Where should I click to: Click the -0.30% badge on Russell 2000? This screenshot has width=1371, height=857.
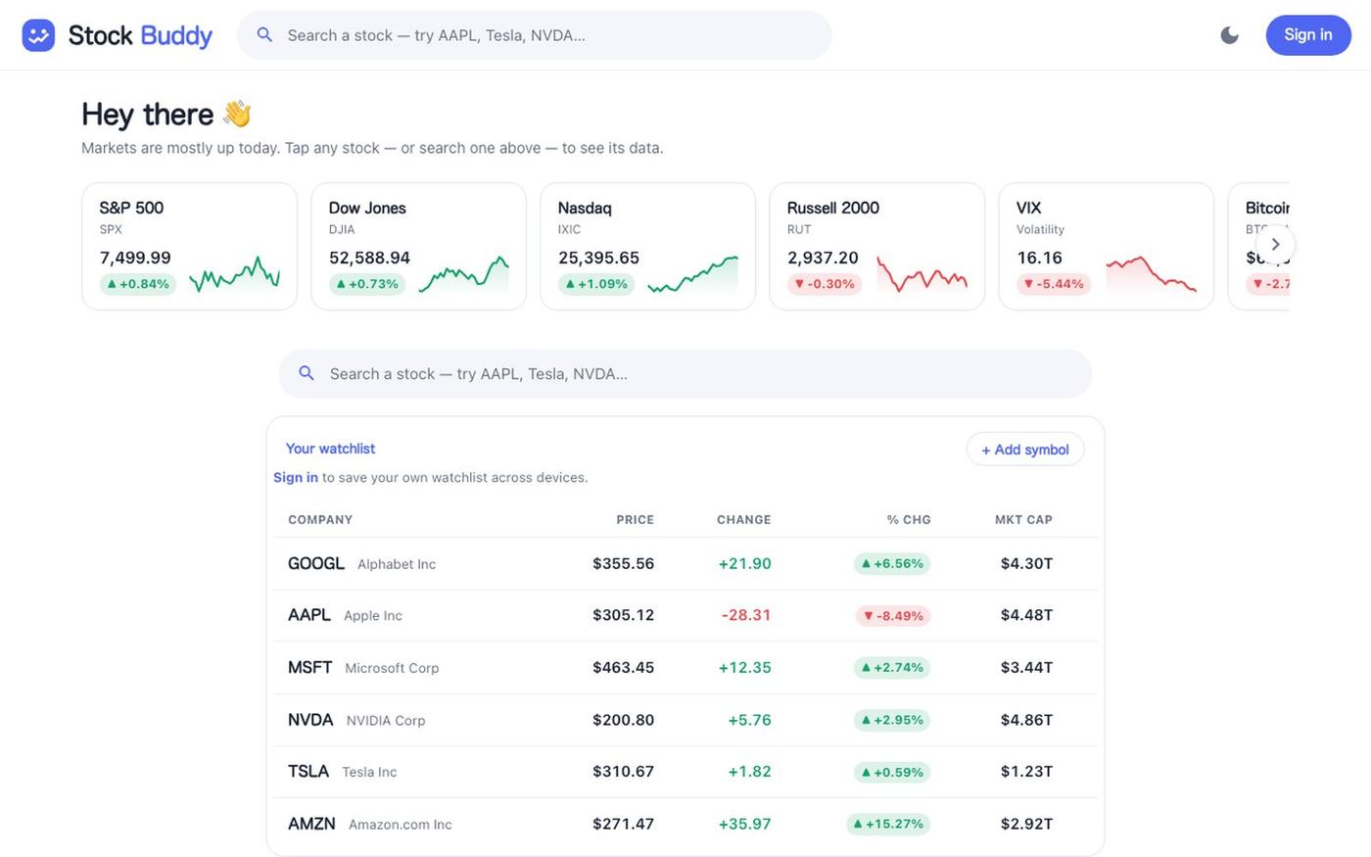(825, 284)
